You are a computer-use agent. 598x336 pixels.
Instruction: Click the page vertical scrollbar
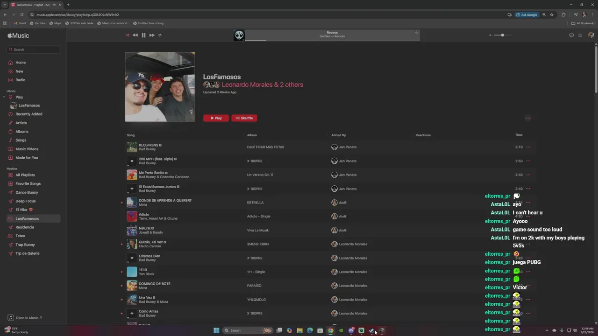coord(596,70)
